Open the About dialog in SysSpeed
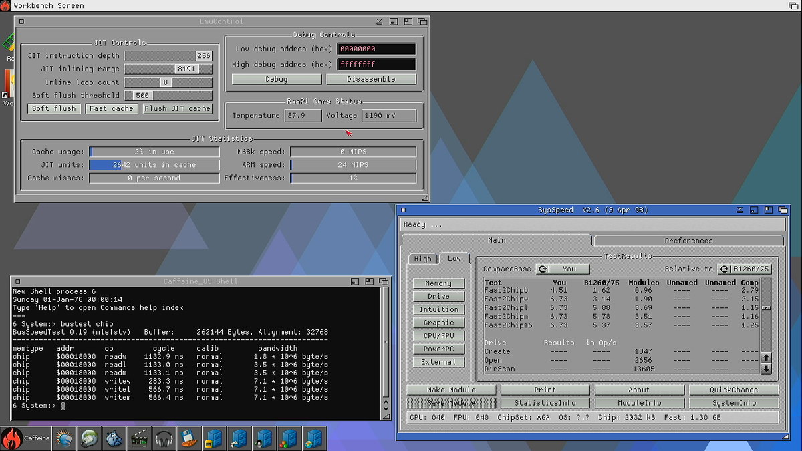This screenshot has width=802, height=451. (x=639, y=390)
